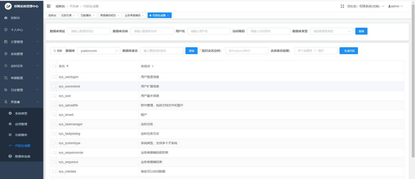Focus the 访问密码 input field
This screenshot has width=415, height=179.
coord(269,31)
